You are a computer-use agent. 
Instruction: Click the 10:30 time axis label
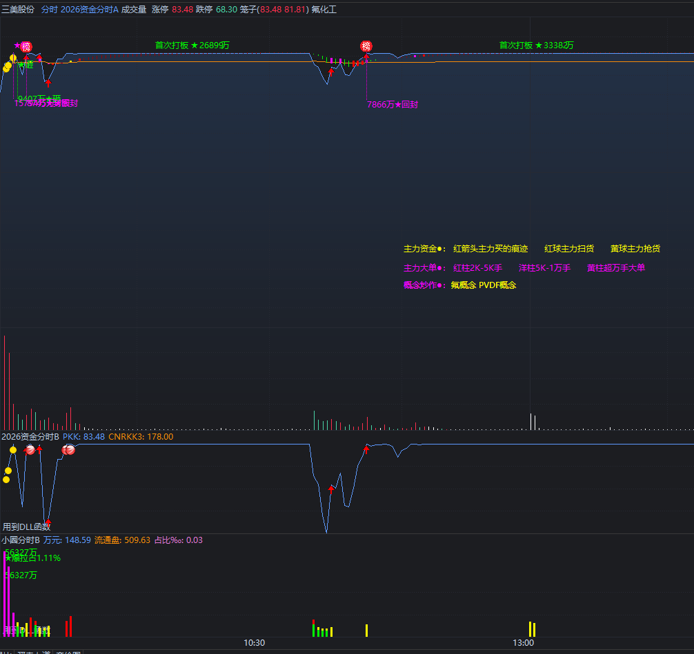[254, 642]
